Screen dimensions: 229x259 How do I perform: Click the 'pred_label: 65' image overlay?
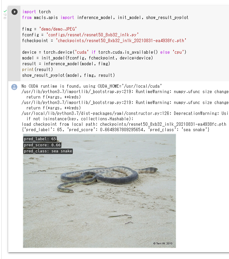pos(40,139)
